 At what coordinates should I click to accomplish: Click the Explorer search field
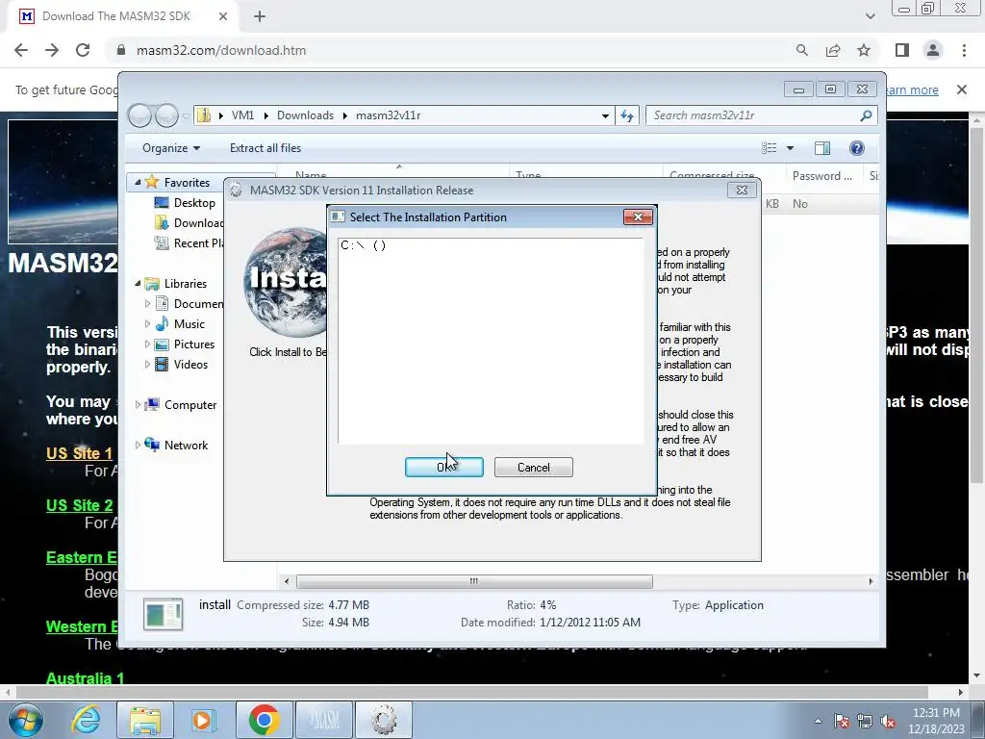(x=754, y=115)
